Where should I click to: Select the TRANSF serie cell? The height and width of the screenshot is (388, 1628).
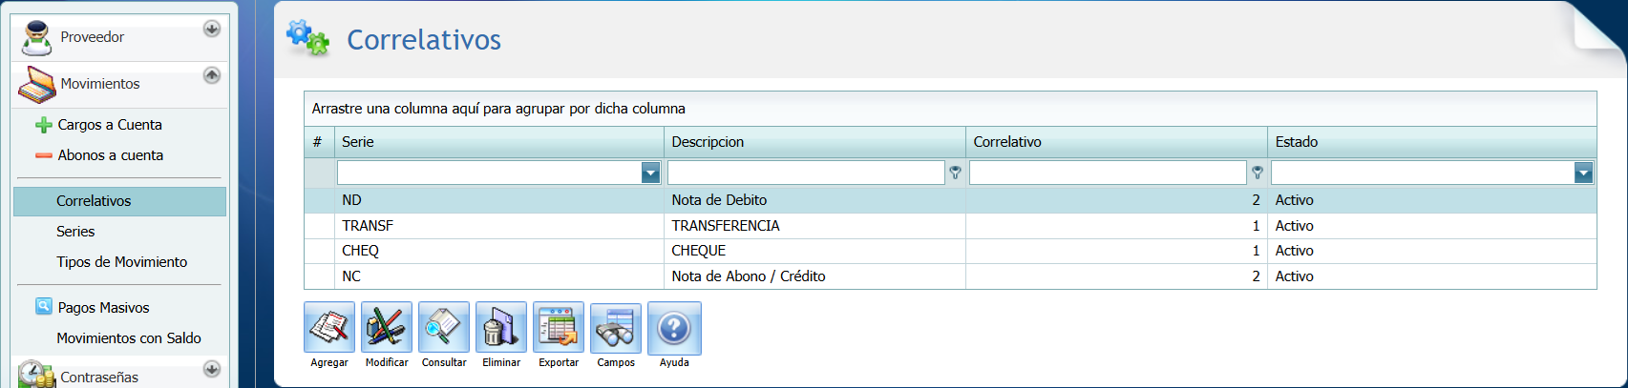click(x=498, y=226)
